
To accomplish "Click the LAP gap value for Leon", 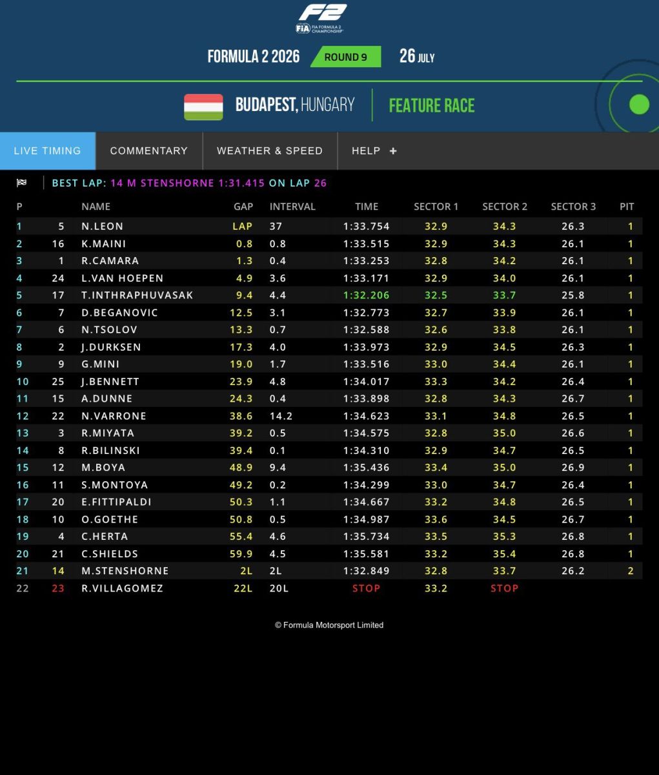I will coord(243,226).
